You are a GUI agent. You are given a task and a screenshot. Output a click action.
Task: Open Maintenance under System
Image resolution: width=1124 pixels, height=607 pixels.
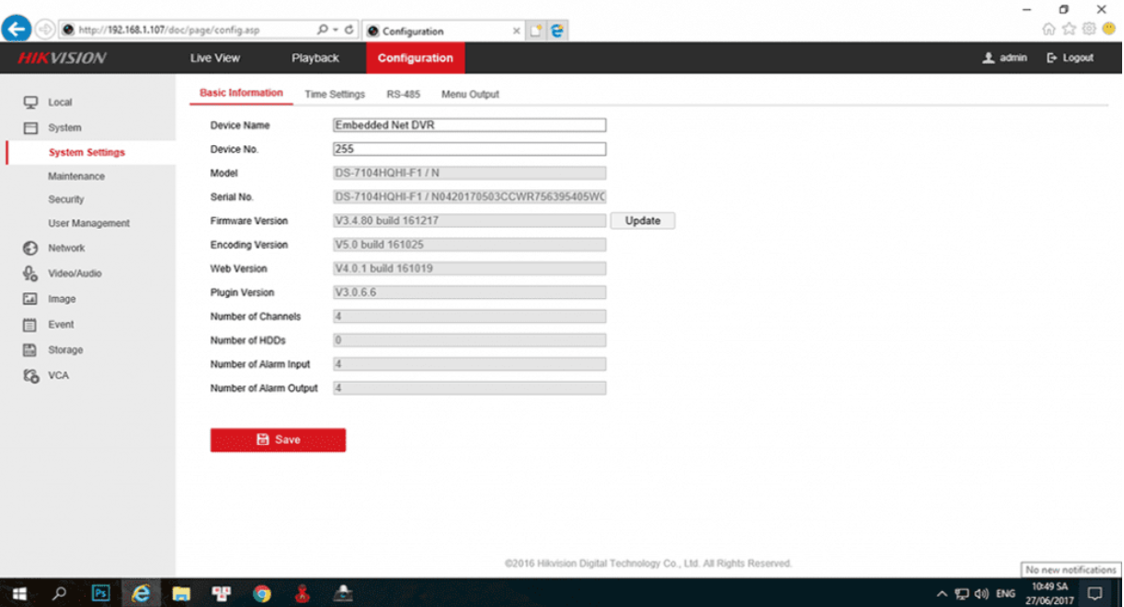point(76,177)
